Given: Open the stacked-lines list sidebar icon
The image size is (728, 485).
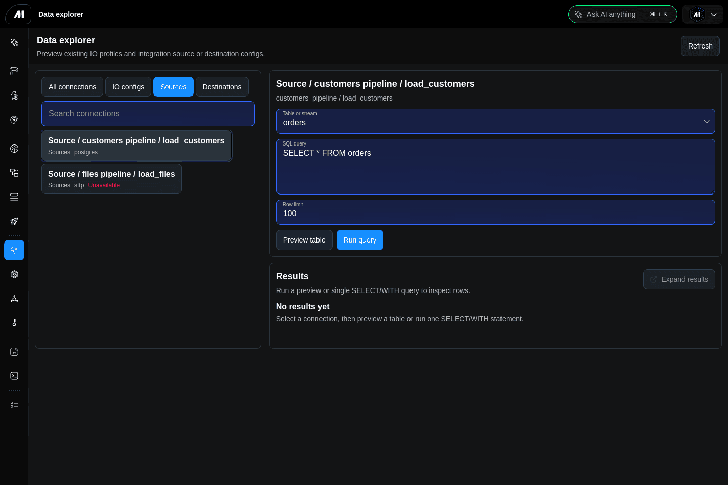Looking at the screenshot, I should [14, 197].
